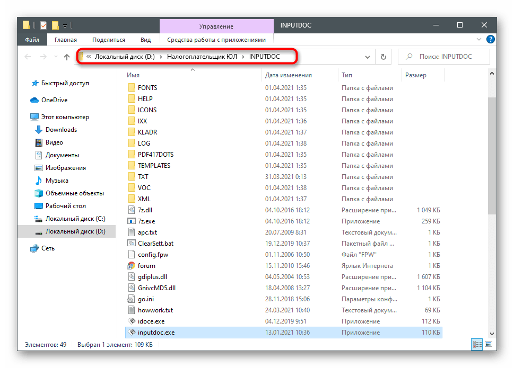Open Музыка in the sidebar
The height and width of the screenshot is (368, 514).
57,181
